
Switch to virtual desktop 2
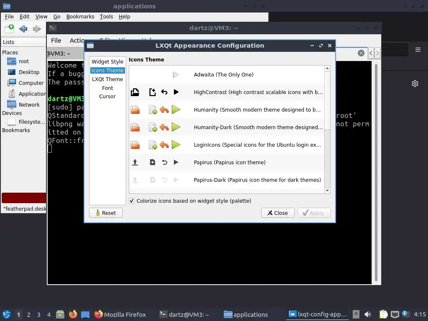(x=29, y=315)
